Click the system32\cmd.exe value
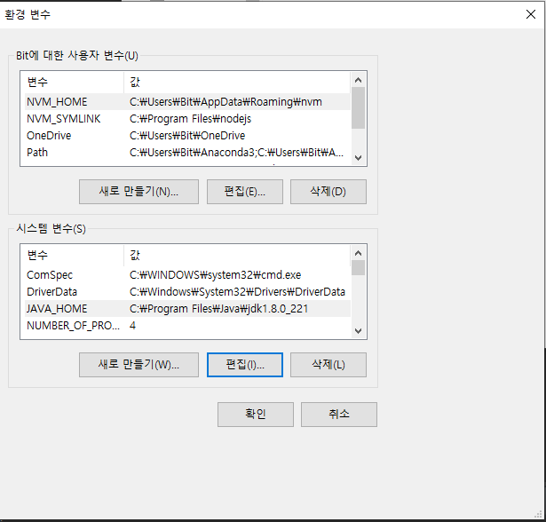The width and height of the screenshot is (546, 522). 215,274
